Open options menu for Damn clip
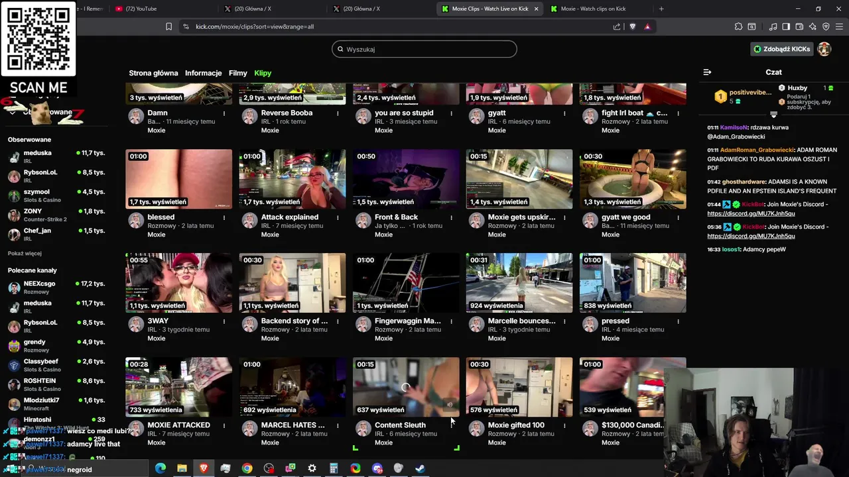 (224, 113)
